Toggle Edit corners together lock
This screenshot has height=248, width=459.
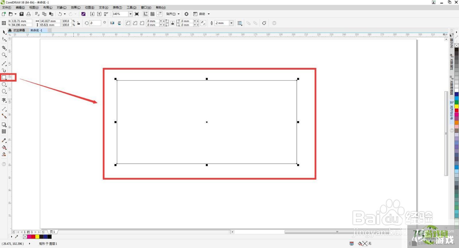pyautogui.click(x=172, y=23)
